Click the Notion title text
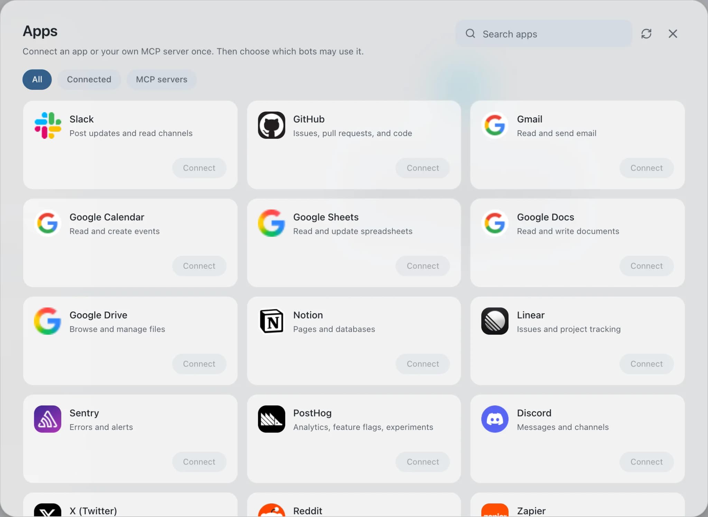 coord(308,315)
